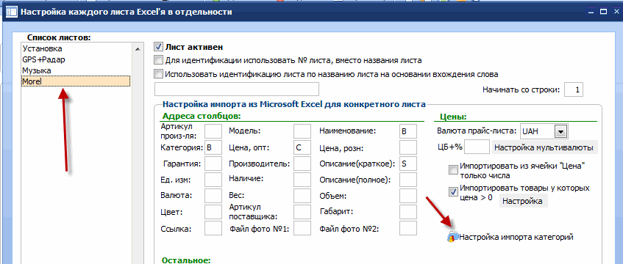Click the word-occurrence text field below checkboxes
This screenshot has width=623, height=264.
coord(237,89)
